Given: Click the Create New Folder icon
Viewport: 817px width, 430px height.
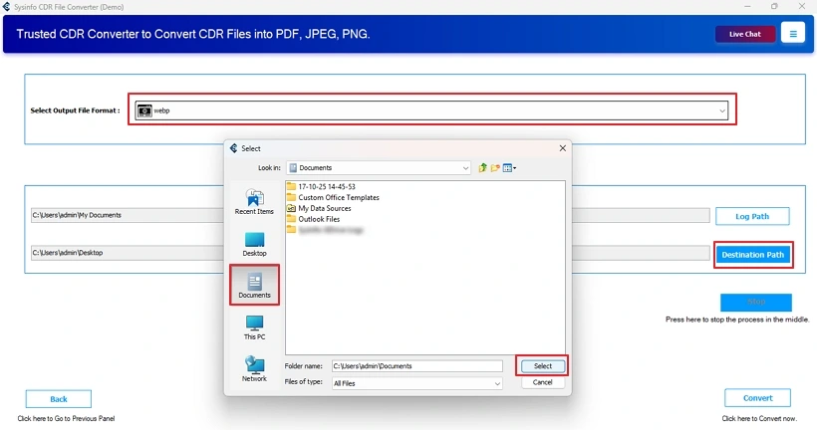Looking at the screenshot, I should click(x=495, y=167).
